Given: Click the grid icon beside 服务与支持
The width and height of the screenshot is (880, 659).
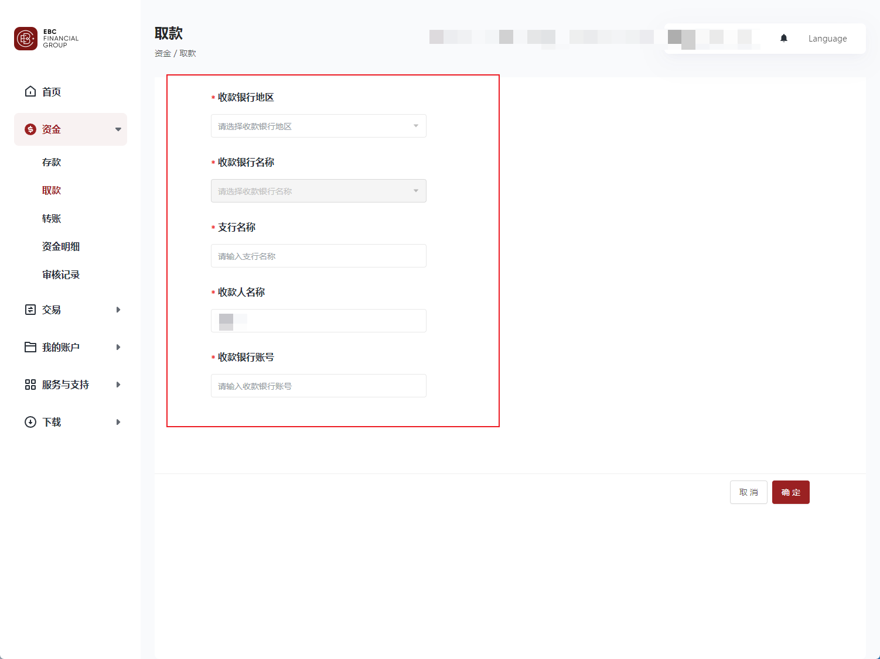Looking at the screenshot, I should pyautogui.click(x=30, y=385).
